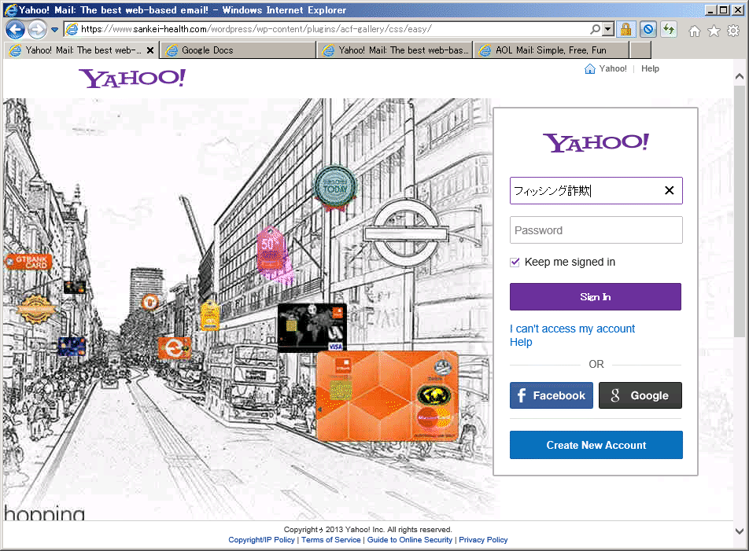Go forward using the browser forward arrow
This screenshot has height=551, width=749.
click(x=37, y=30)
